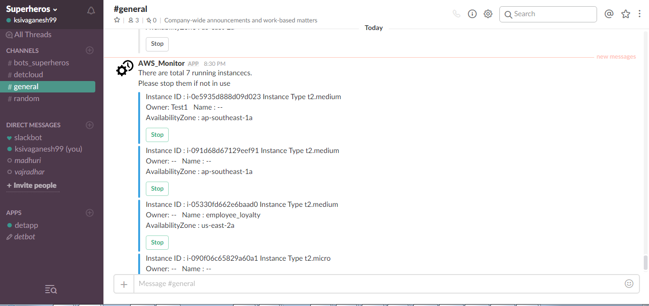Click the ksivaganesh99 username under workspace name
Screen dimensions: 649x306
click(x=35, y=20)
